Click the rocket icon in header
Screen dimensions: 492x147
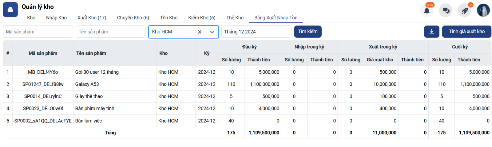[465, 11]
